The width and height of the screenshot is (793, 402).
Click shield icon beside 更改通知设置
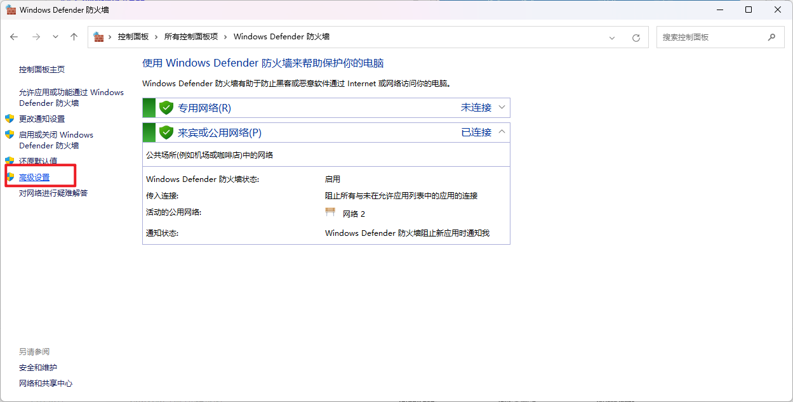tap(10, 119)
